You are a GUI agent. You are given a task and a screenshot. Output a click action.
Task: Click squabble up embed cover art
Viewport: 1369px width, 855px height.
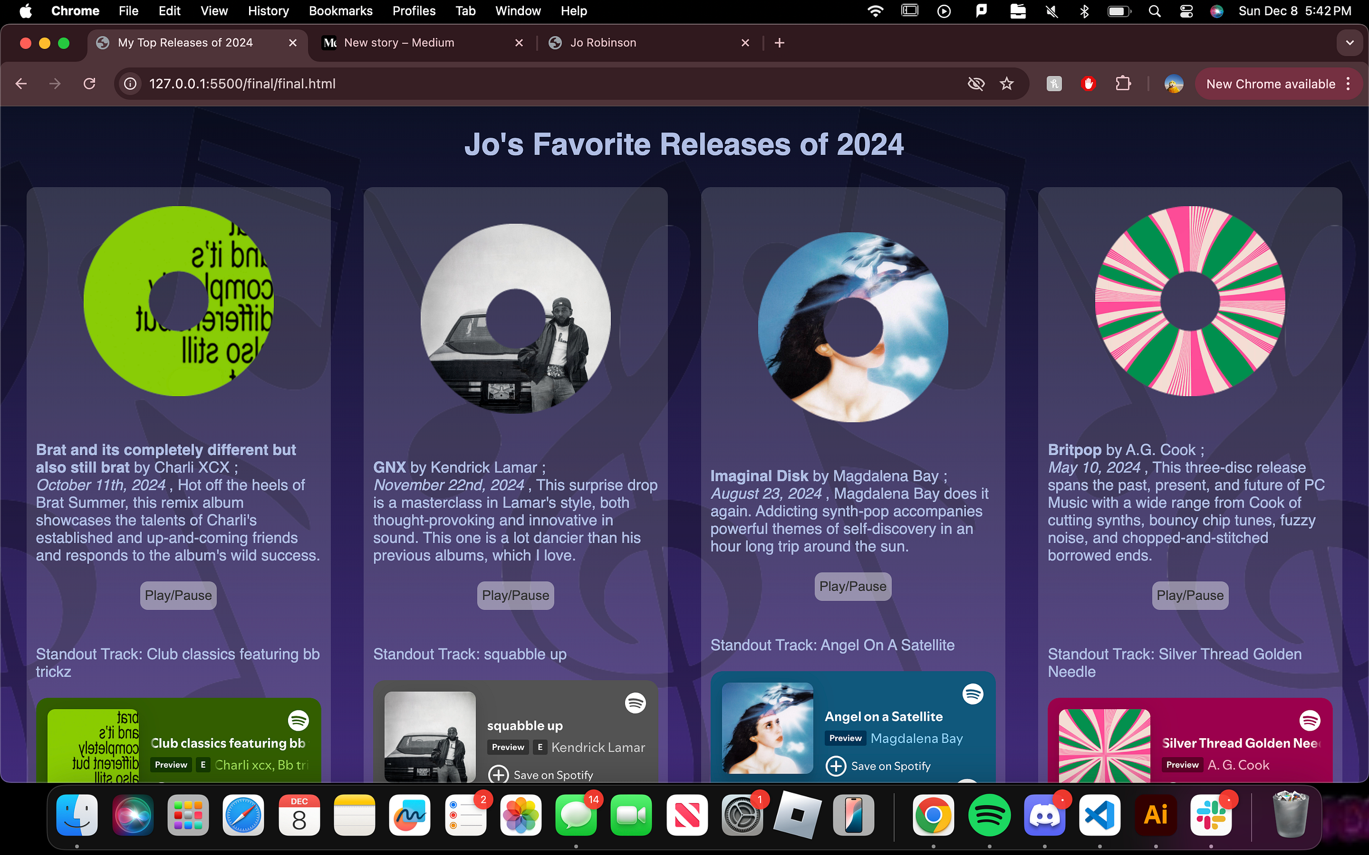click(430, 736)
